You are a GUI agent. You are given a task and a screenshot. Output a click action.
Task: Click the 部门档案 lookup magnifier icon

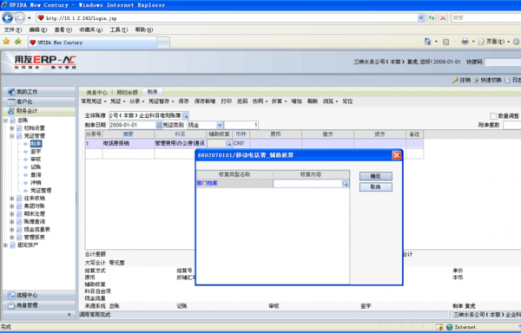click(345, 184)
